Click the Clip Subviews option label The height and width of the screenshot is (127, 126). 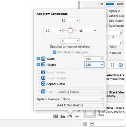click(x=117, y=21)
